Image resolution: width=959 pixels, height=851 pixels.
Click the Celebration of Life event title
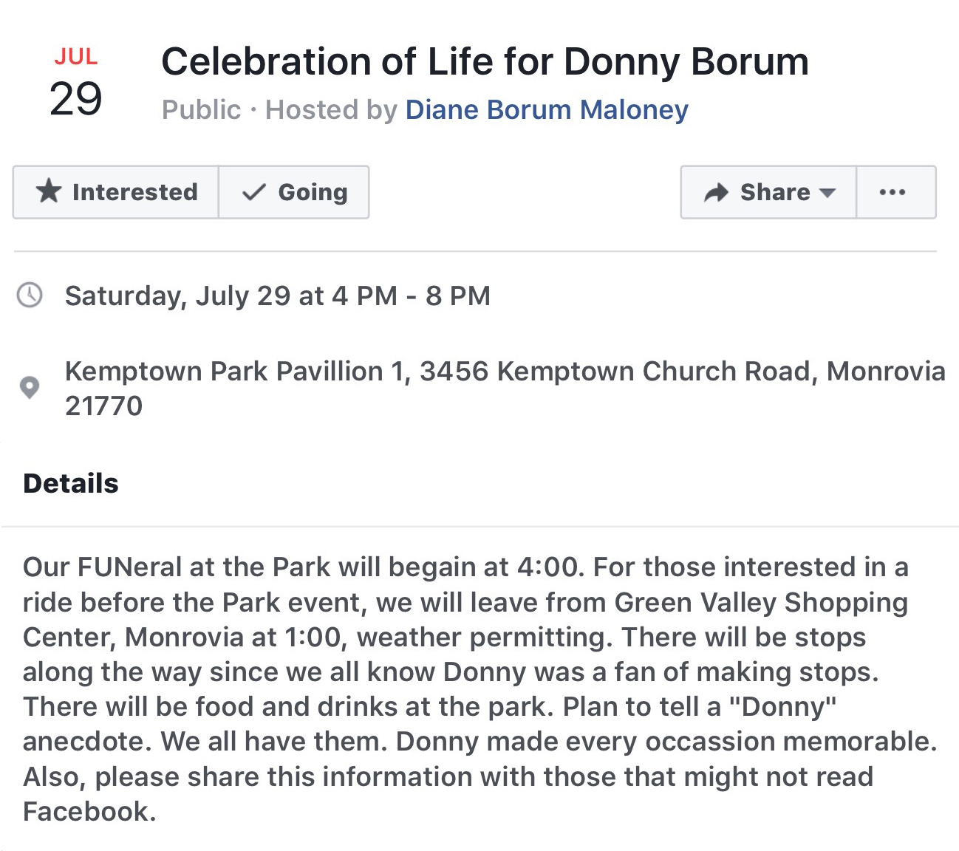click(485, 62)
